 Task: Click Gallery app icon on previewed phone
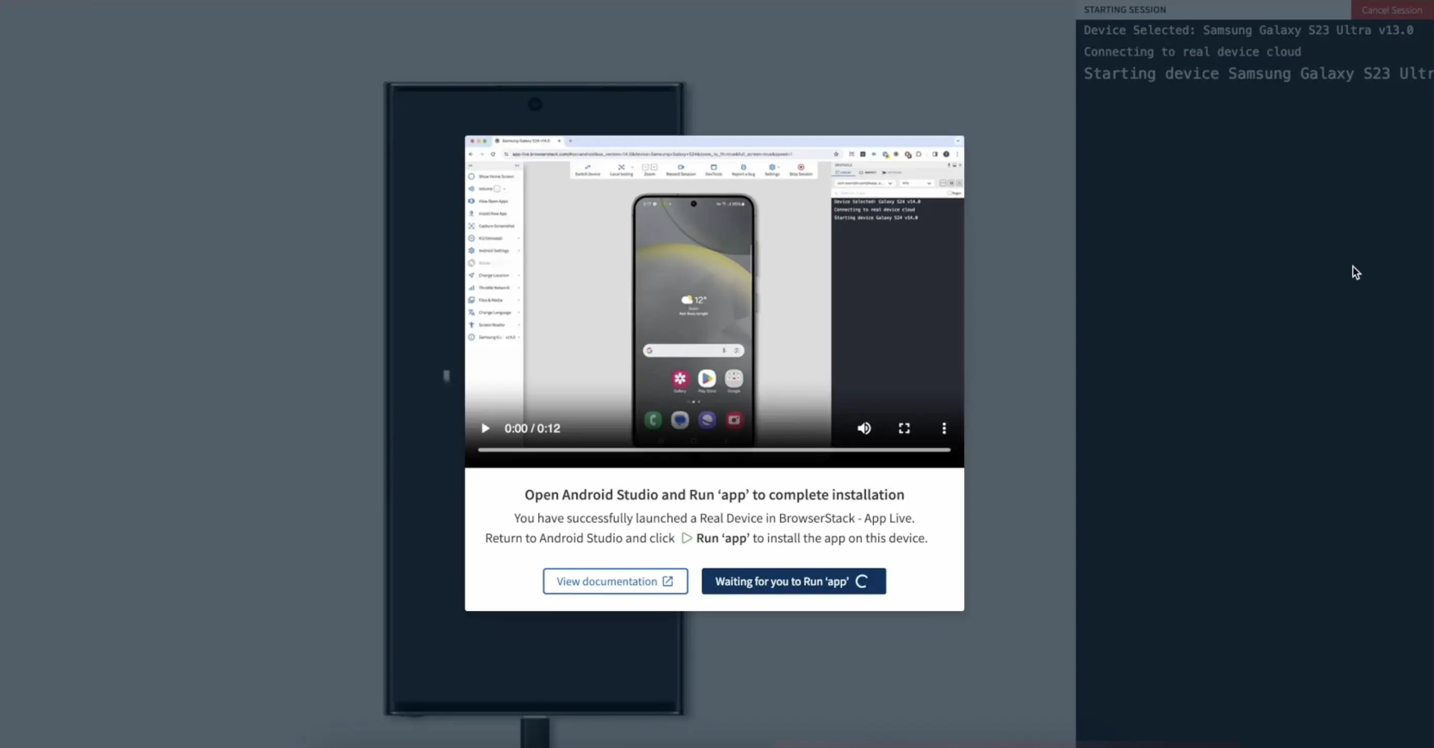pos(680,379)
